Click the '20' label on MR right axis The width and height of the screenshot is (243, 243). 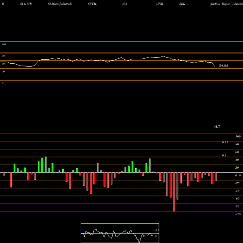pyautogui.click(x=237, y=168)
